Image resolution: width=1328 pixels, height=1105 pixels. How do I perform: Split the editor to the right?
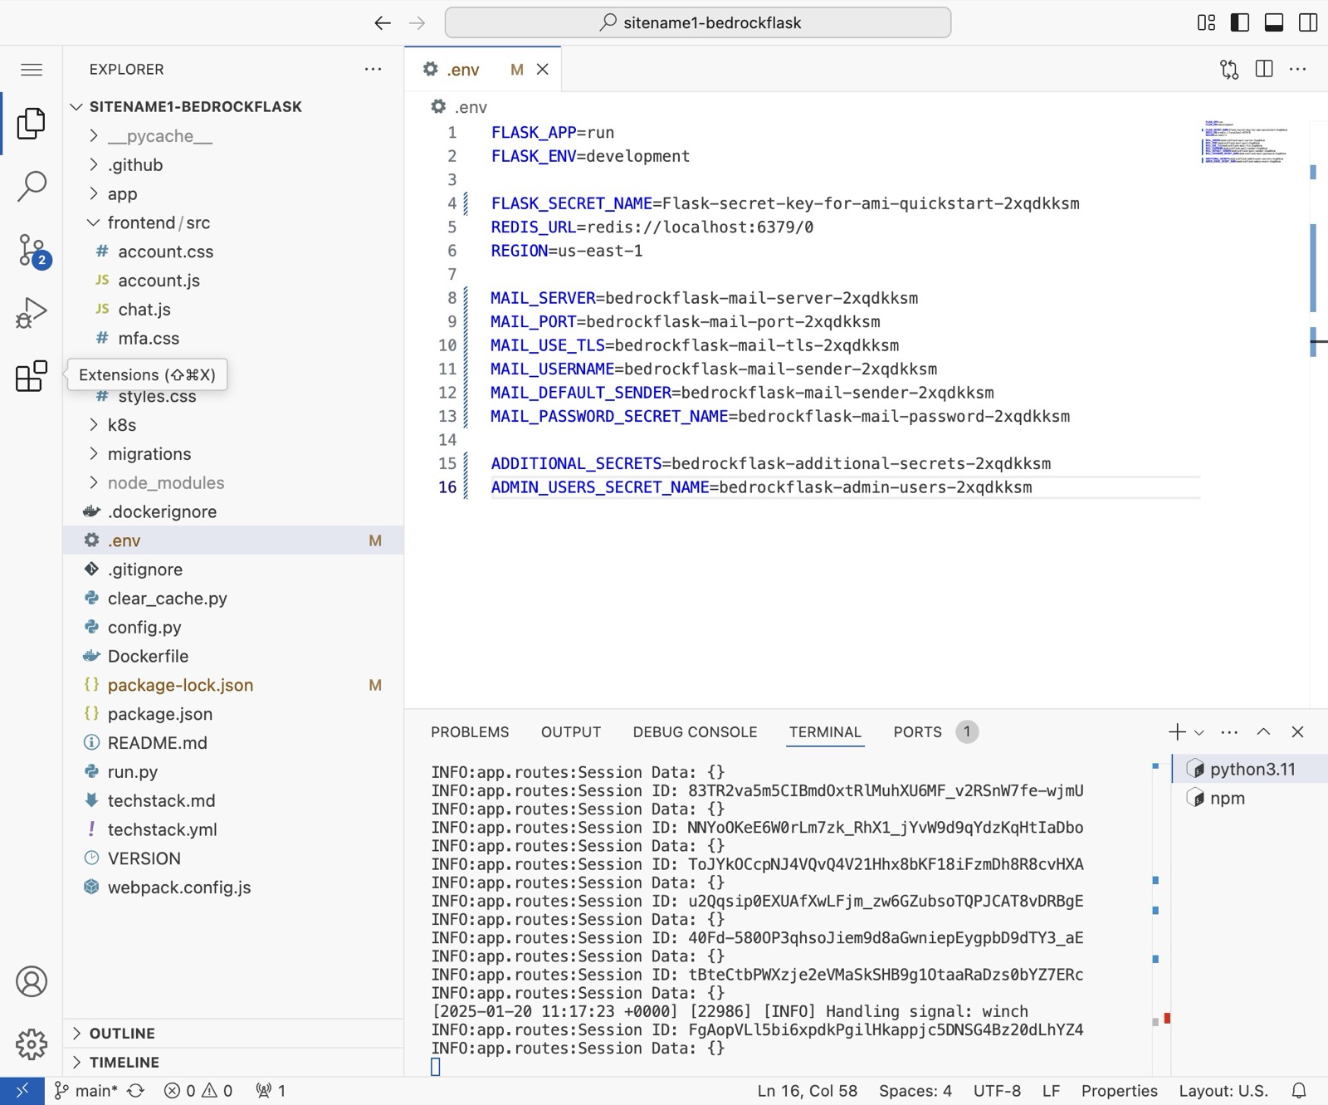click(1264, 69)
